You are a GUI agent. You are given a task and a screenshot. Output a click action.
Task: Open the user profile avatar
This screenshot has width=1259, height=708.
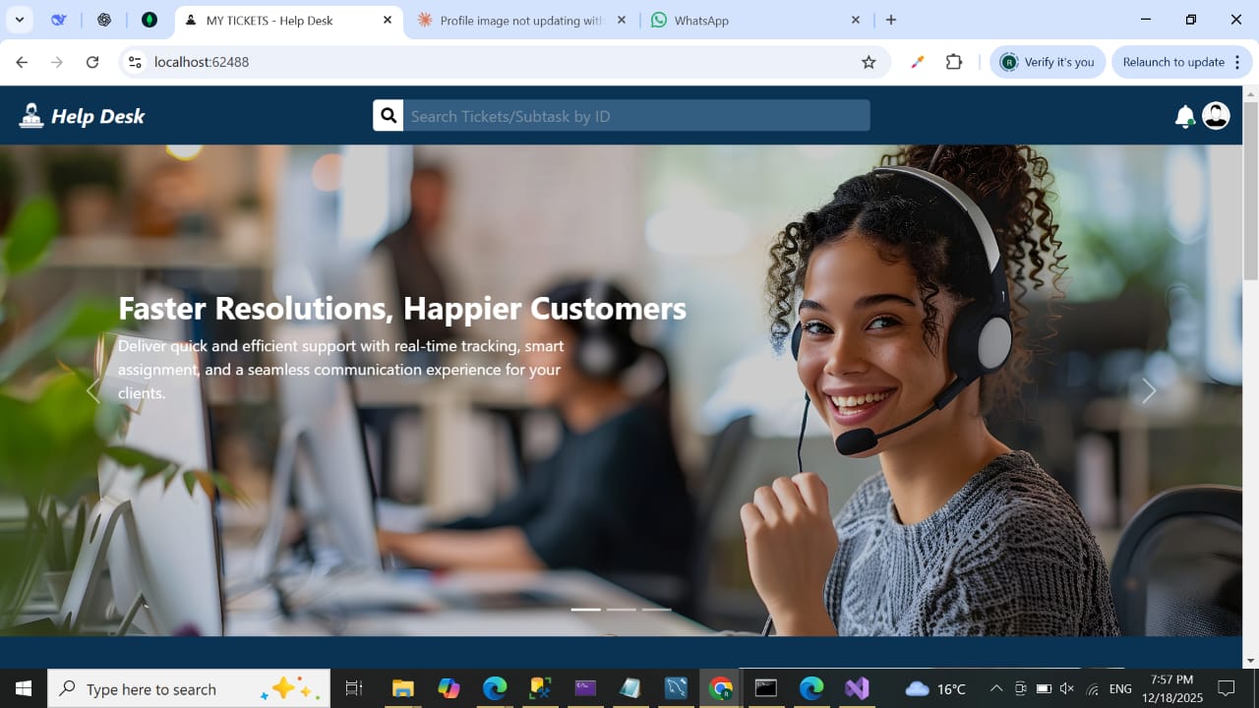pyautogui.click(x=1216, y=116)
